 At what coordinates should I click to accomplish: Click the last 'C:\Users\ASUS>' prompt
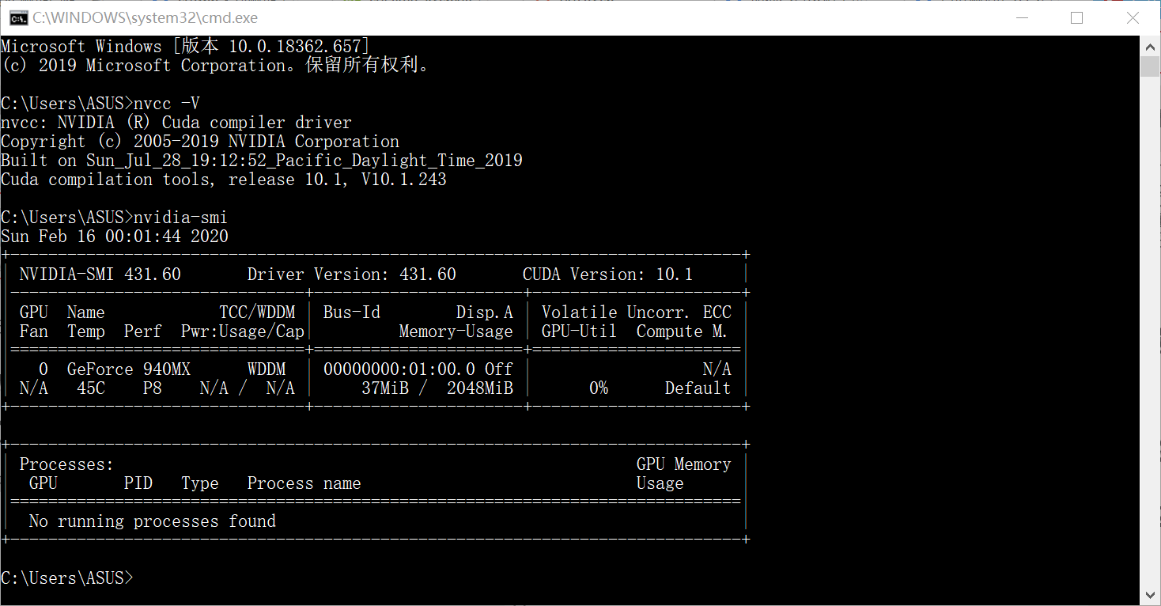click(67, 578)
